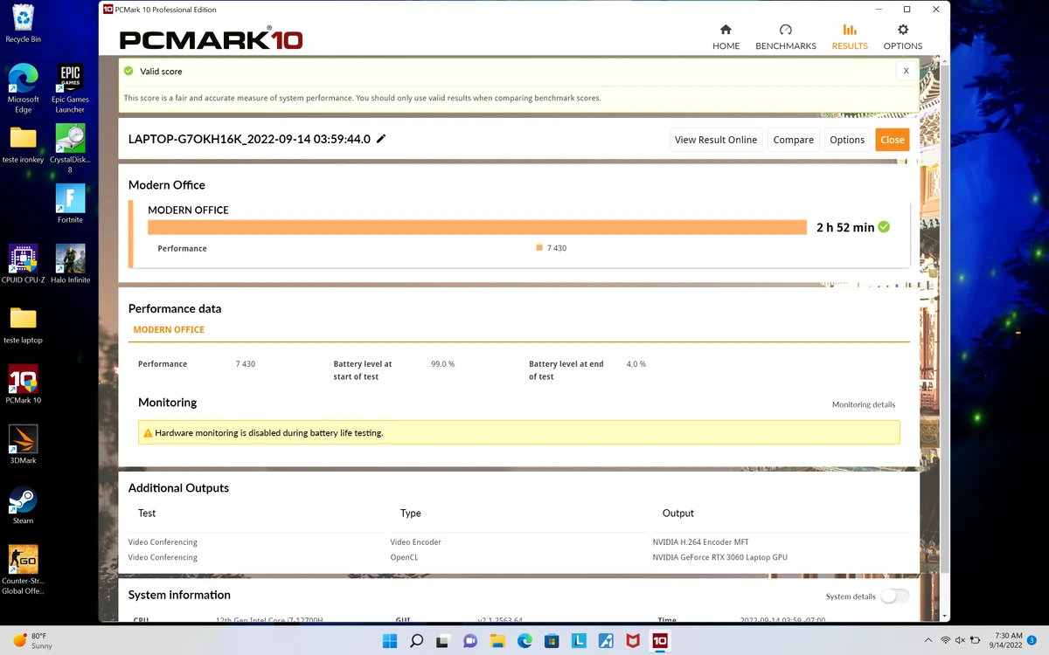This screenshot has height=655, width=1049.
Task: Select the MODERN OFFICE performance data tab
Action: (x=169, y=330)
